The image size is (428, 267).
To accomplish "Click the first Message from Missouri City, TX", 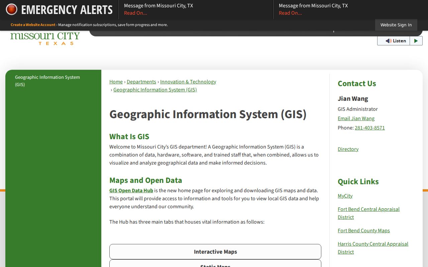I will [x=158, y=6].
